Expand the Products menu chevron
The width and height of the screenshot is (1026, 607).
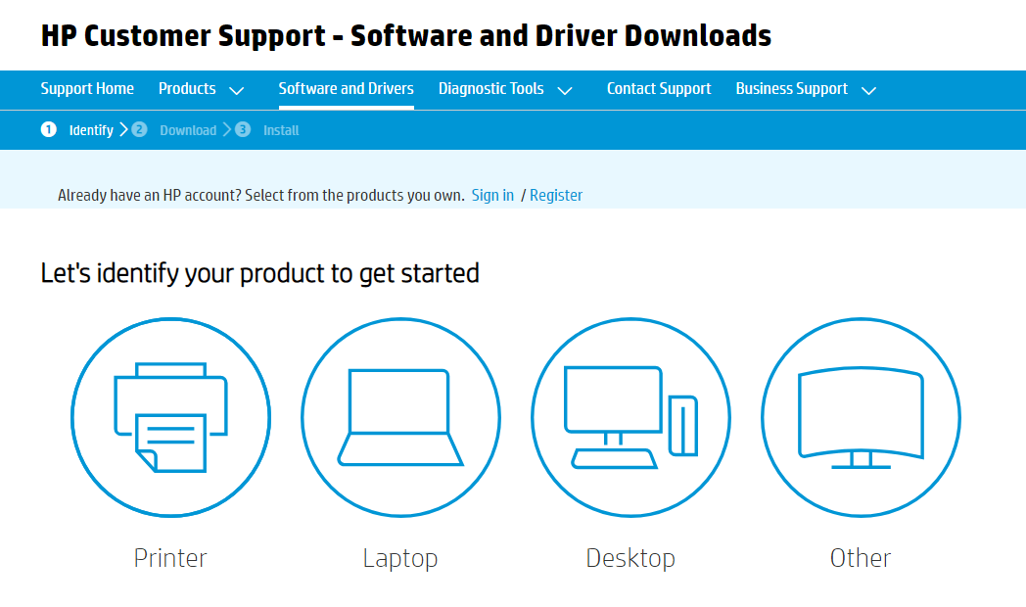coord(237,90)
